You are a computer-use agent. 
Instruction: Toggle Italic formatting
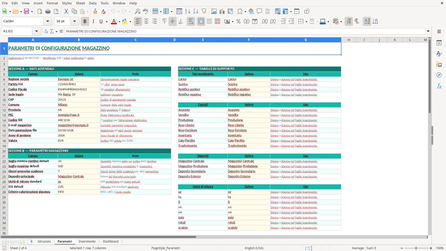[x=93, y=22]
